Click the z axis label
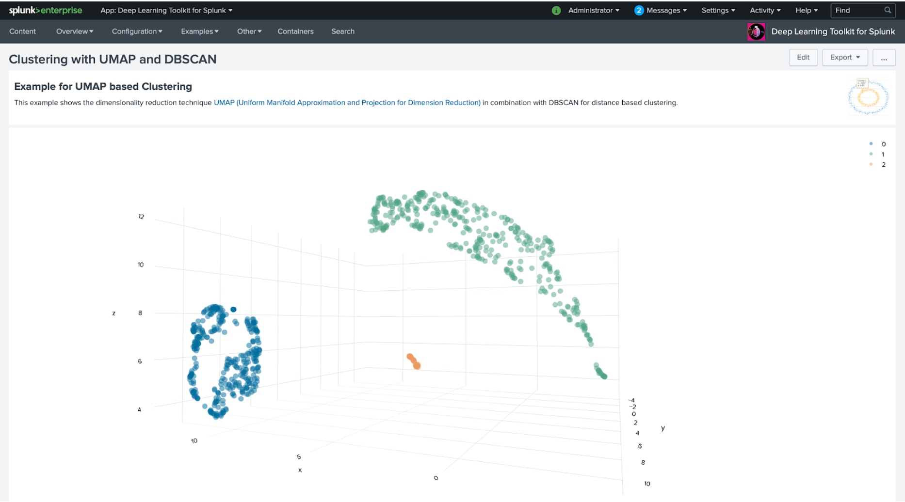This screenshot has width=905, height=502. 114,314
